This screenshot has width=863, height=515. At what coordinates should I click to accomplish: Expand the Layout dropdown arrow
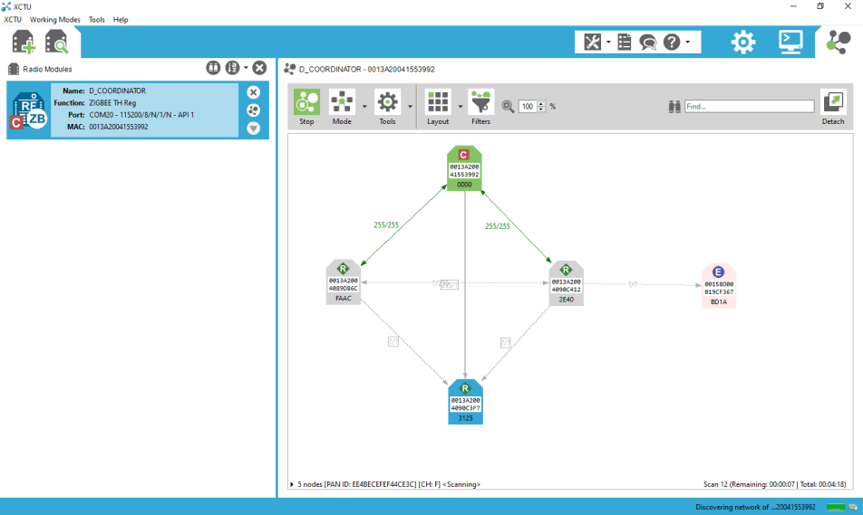(x=461, y=106)
